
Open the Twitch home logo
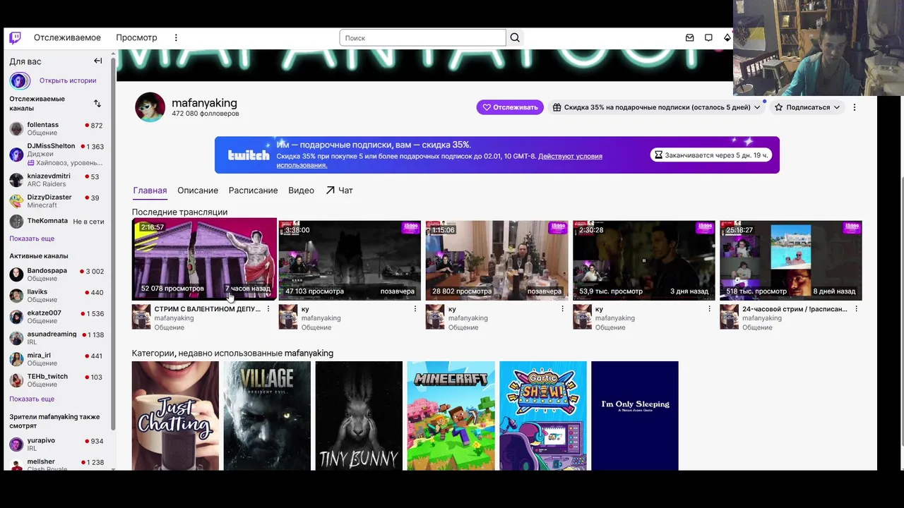tap(15, 37)
